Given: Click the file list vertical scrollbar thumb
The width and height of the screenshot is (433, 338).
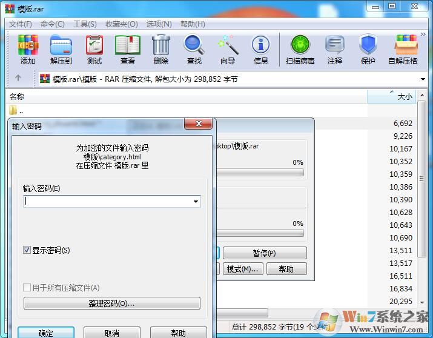Looking at the screenshot, I should click(x=421, y=179).
